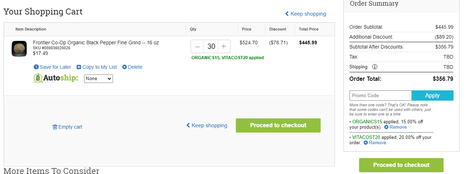Click Proceed to checkout under Order Summary
The height and width of the screenshot is (174, 466).
pyautogui.click(x=401, y=165)
